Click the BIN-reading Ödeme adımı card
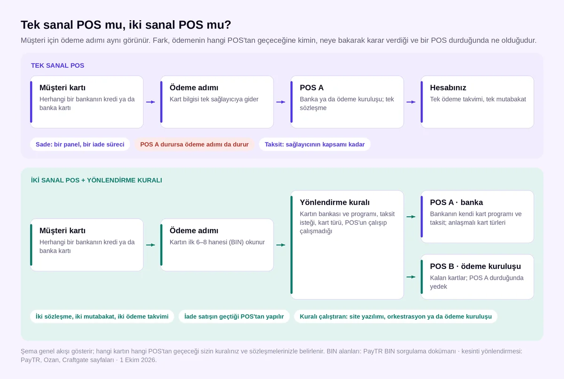This screenshot has height=379, width=564. [x=217, y=245]
